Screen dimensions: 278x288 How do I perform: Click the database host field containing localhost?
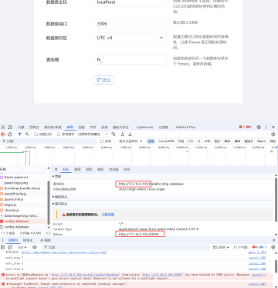(x=131, y=2)
